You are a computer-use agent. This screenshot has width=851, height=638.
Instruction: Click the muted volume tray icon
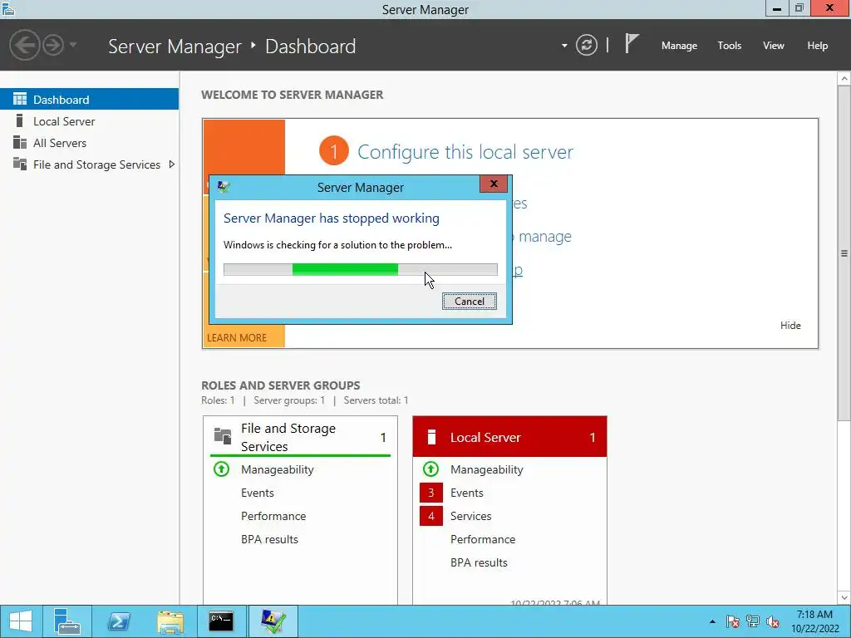click(x=773, y=621)
